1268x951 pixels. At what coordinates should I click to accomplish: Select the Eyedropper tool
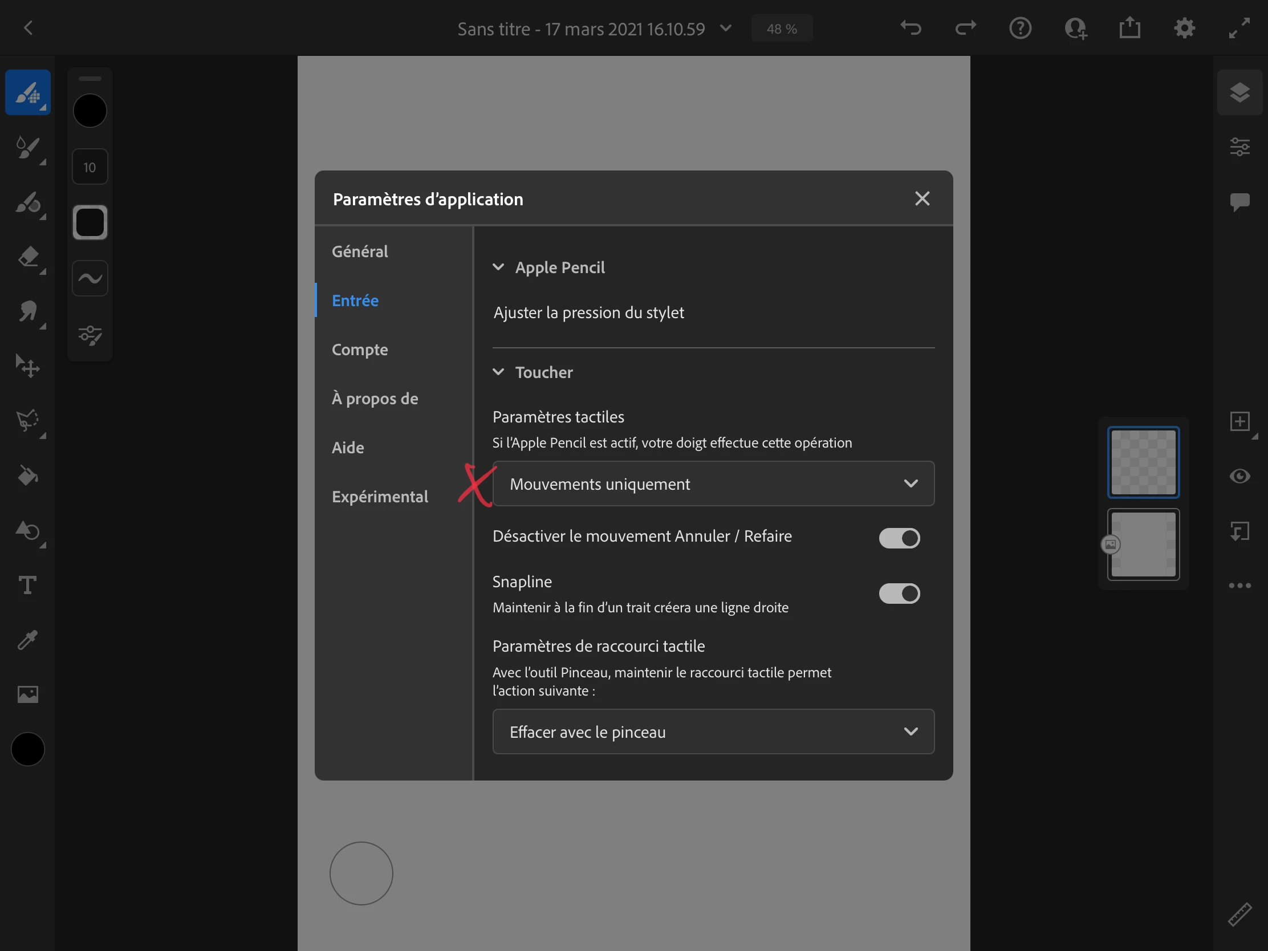(x=27, y=640)
